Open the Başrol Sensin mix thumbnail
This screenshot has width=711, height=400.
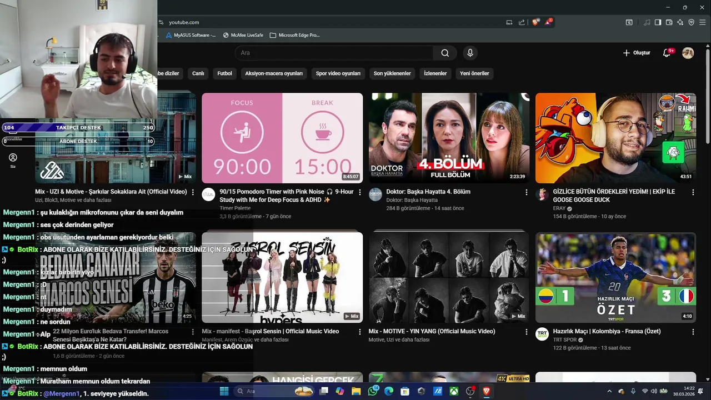point(282,277)
